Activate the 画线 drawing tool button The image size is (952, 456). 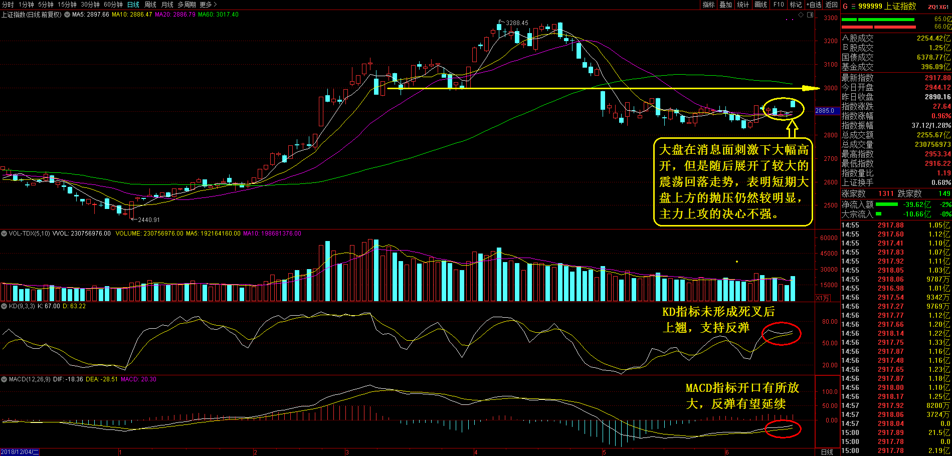(760, 5)
